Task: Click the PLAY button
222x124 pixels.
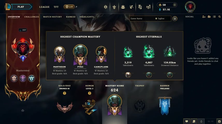Action: [x=21, y=7]
